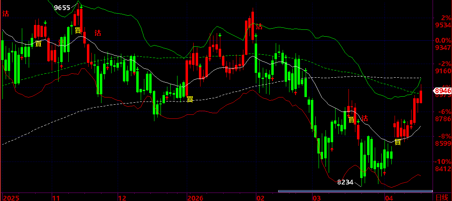452x201 pixels.
Task: Click the 8412 price axis value
Action: point(444,168)
